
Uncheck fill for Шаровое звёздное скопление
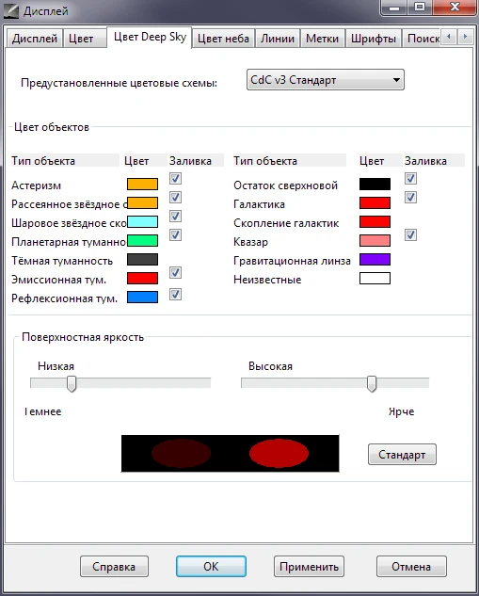point(175,217)
